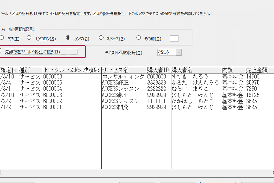Toggle 先頭行をフィールド名として使う checkbox
Viewport: 274px width, 183px height.
[x=1, y=52]
